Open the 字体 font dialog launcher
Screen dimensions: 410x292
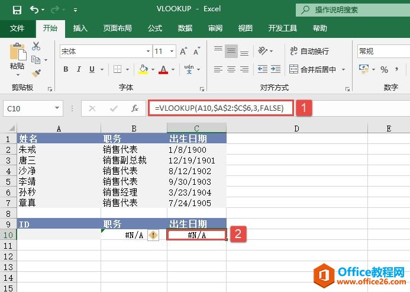tap(202, 89)
